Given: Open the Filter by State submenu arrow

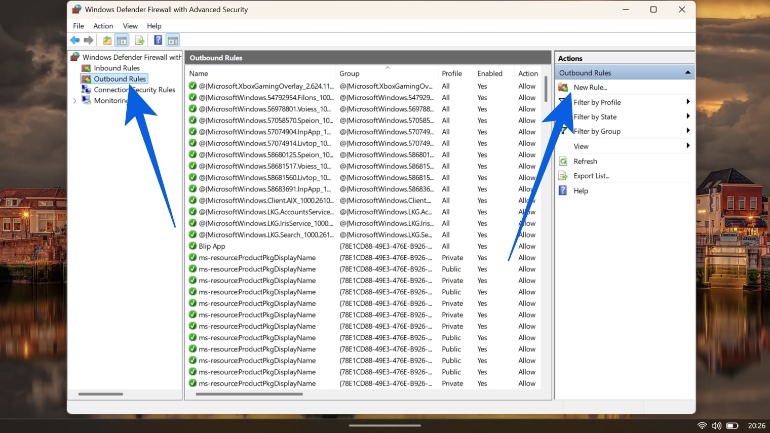Looking at the screenshot, I should (688, 116).
